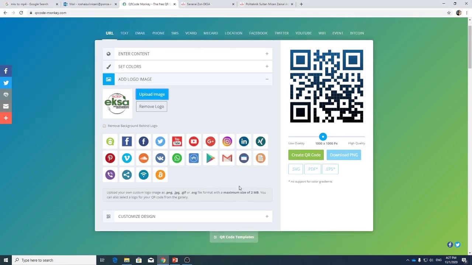Download QR as .SVG
This screenshot has width=472, height=265.
pyautogui.click(x=296, y=169)
